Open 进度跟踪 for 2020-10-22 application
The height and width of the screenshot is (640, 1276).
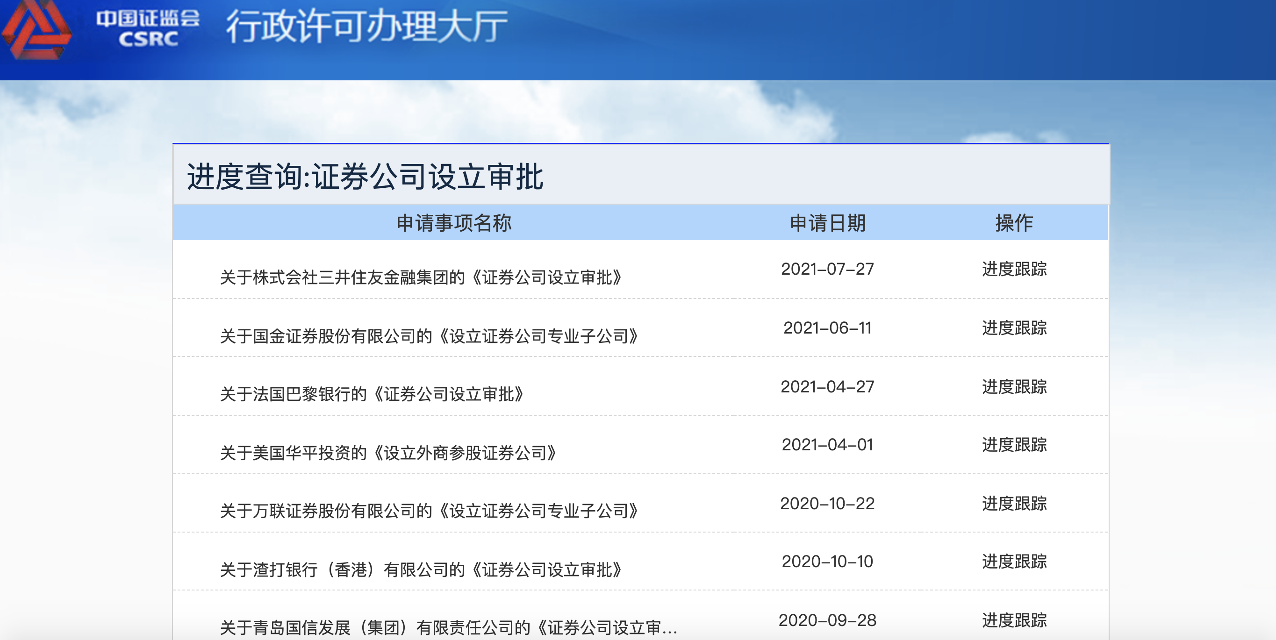click(1014, 504)
